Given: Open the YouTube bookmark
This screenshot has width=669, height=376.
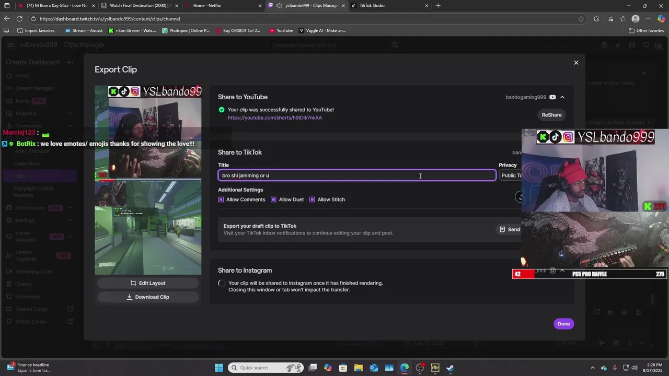Looking at the screenshot, I should [x=281, y=30].
